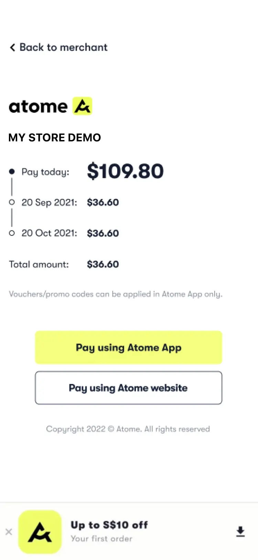The width and height of the screenshot is (258, 560).
Task: Open the Up to S$10 off promotion
Action: pos(109,525)
